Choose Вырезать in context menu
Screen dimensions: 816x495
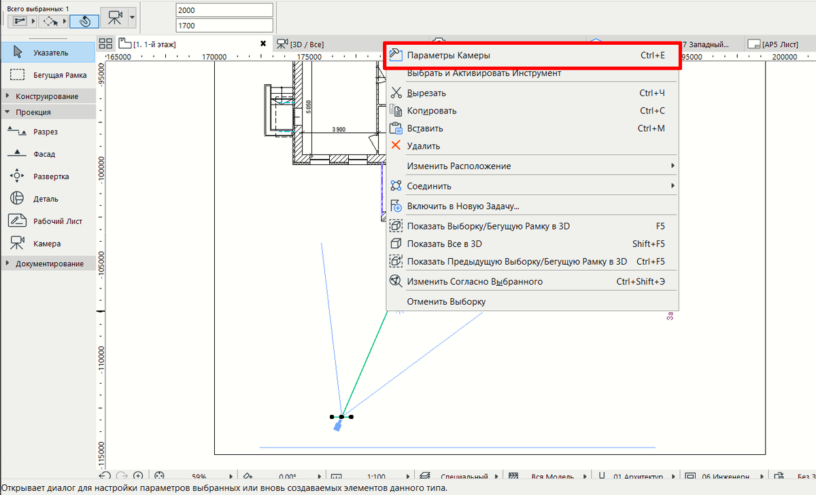tap(532, 93)
